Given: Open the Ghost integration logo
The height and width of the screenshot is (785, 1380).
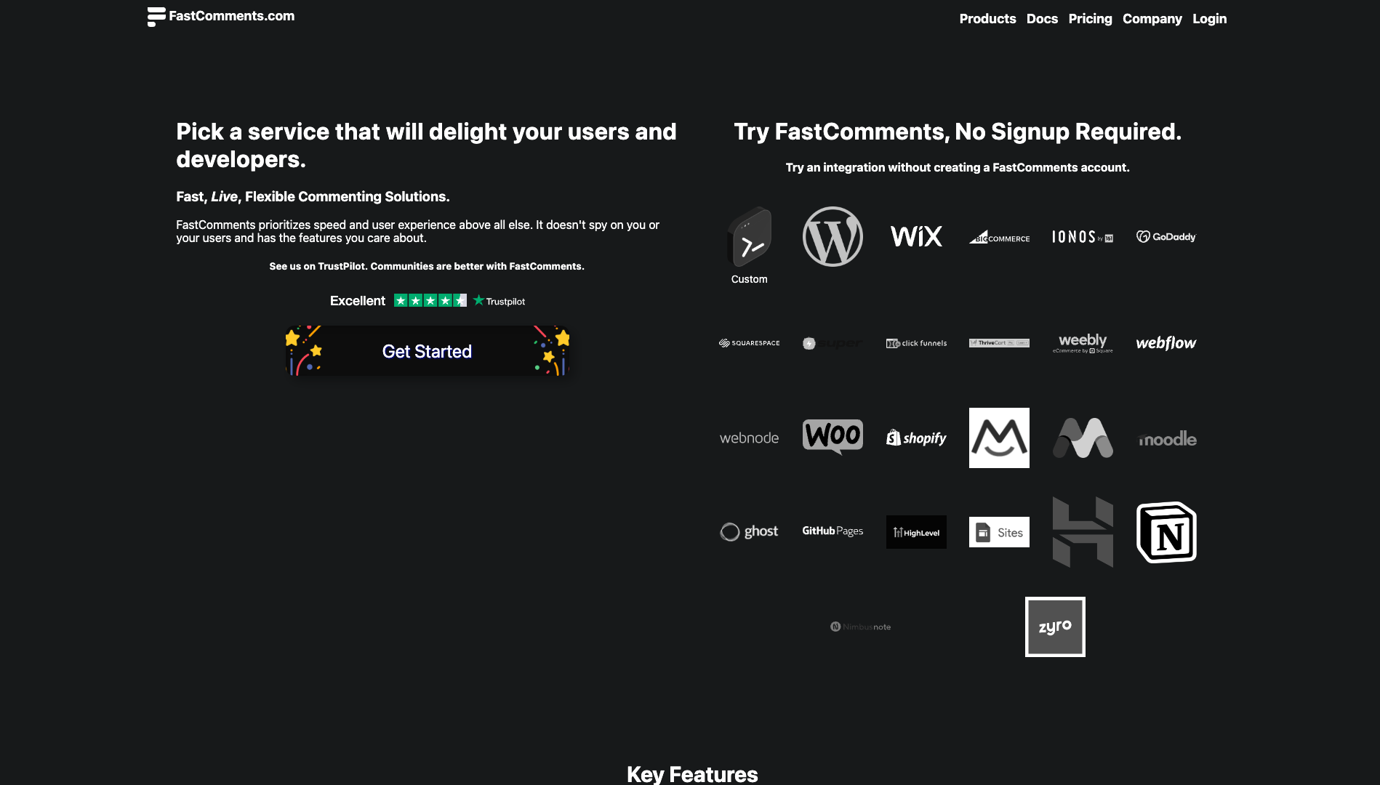Looking at the screenshot, I should [x=750, y=531].
